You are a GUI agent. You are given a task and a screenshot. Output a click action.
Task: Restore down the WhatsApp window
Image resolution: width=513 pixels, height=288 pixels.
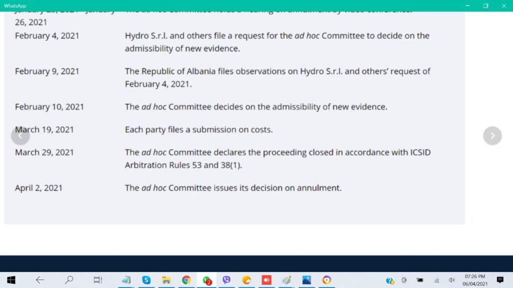[x=485, y=5]
